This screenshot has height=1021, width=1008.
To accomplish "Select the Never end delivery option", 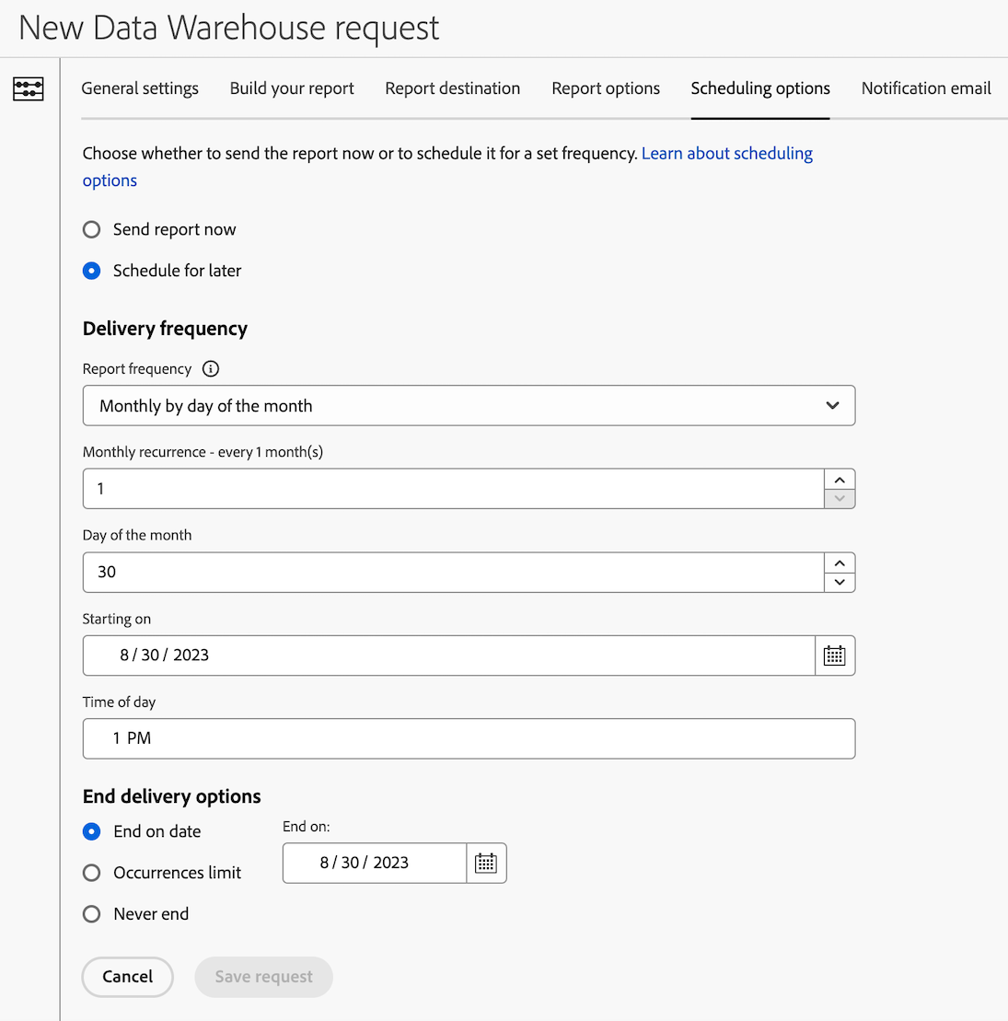I will pos(91,913).
